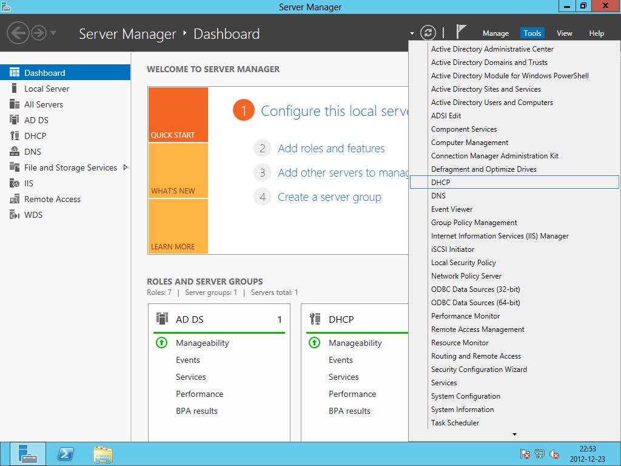The height and width of the screenshot is (466, 621).
Task: Select the LEARN MORE tile
Action: click(x=178, y=226)
